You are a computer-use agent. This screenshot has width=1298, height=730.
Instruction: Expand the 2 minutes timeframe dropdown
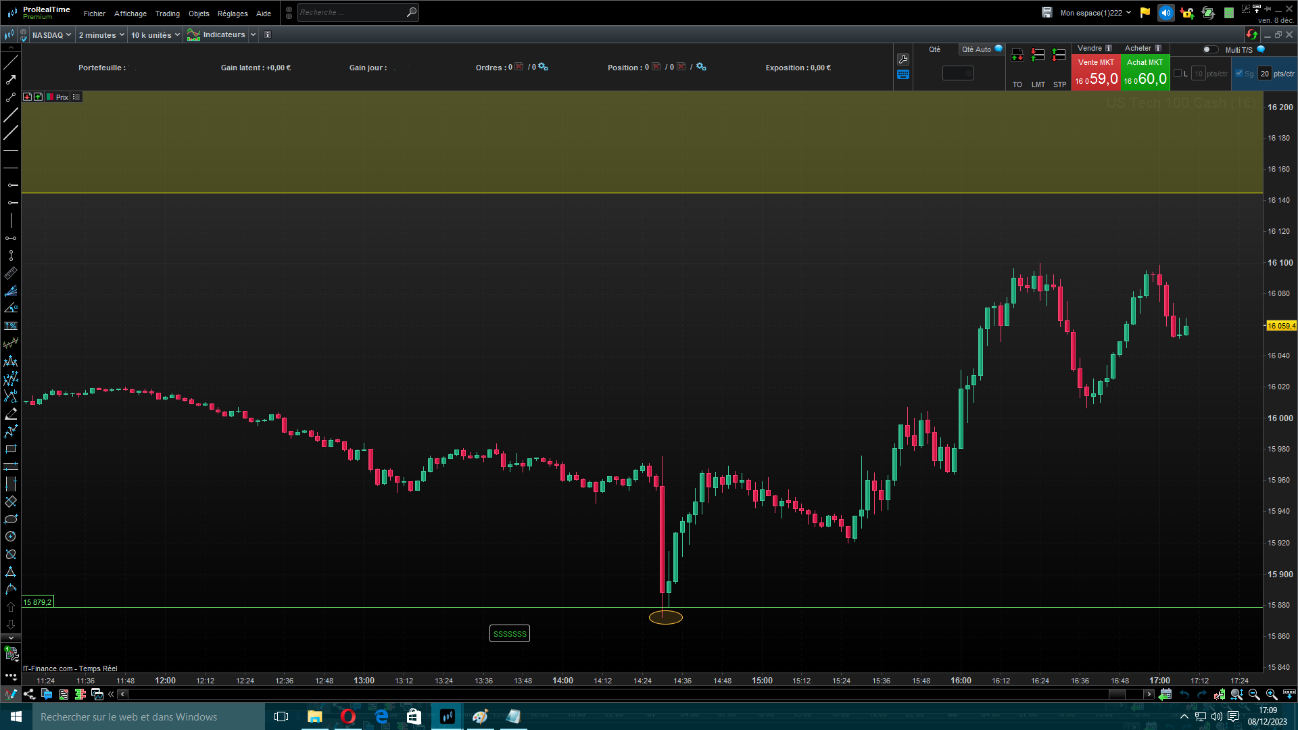click(x=101, y=35)
